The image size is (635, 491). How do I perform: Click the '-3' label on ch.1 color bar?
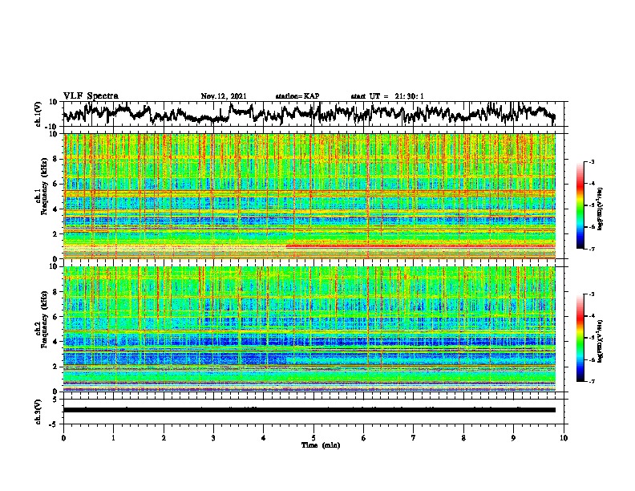(592, 161)
